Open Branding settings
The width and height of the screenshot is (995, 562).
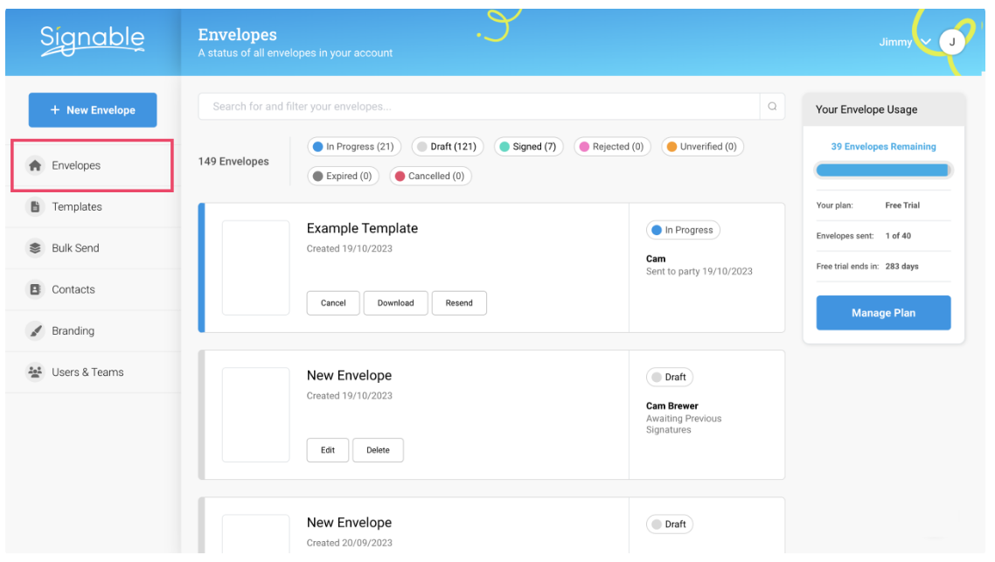coord(93,331)
